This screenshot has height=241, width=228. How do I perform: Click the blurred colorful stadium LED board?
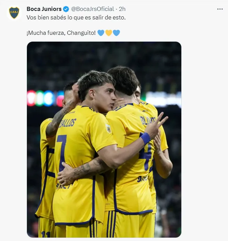point(45,98)
